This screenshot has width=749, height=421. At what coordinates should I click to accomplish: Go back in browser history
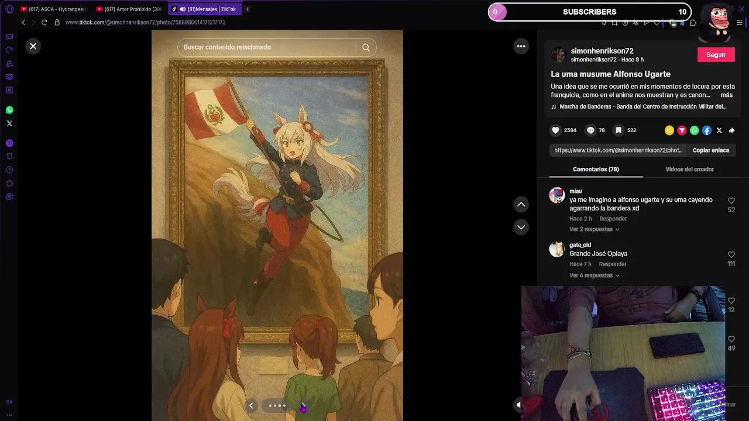click(x=23, y=22)
